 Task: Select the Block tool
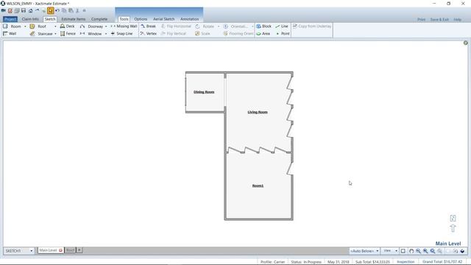pyautogui.click(x=263, y=26)
